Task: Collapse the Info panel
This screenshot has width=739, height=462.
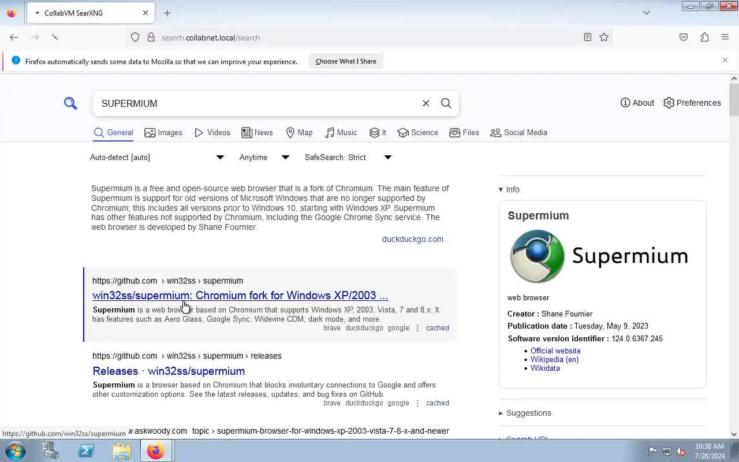Action: (509, 189)
